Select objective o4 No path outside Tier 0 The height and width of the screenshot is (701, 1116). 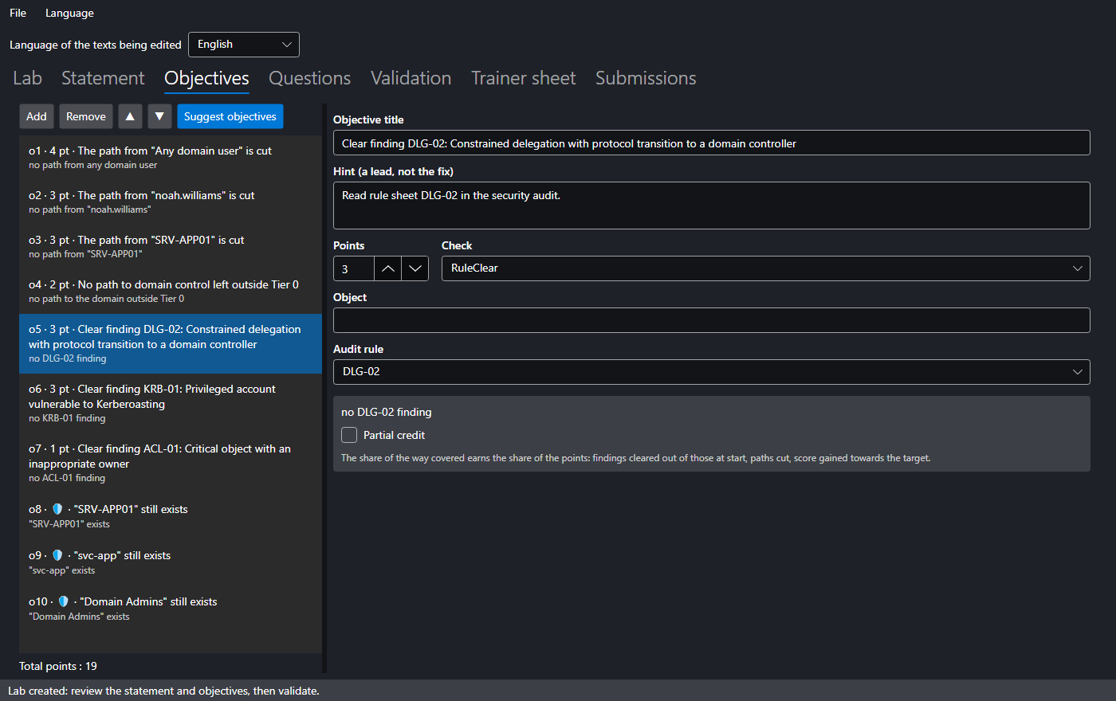coord(171,292)
